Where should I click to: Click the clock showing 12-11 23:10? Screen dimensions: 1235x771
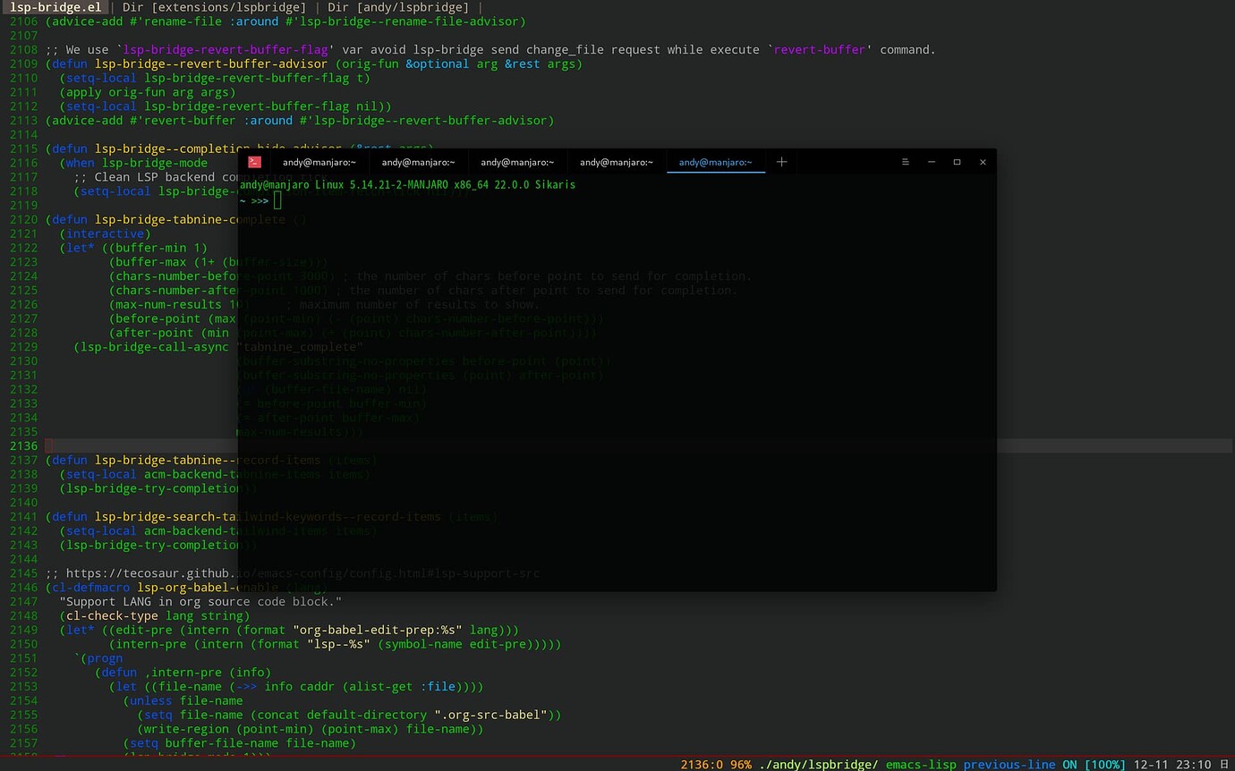point(1171,765)
